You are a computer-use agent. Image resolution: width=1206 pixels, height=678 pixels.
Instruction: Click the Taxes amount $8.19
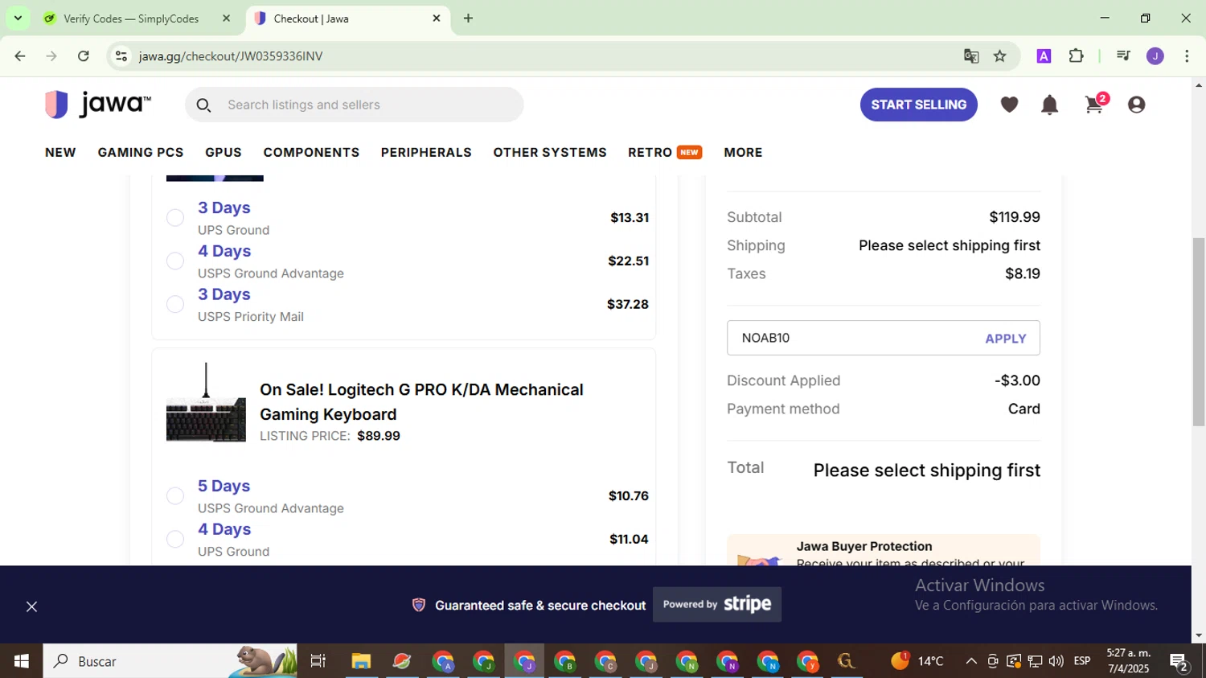click(x=1023, y=273)
